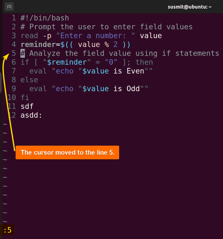This screenshot has width=223, height=239.
Task: Click the 'sdf' text on line 11
Action: (27, 106)
